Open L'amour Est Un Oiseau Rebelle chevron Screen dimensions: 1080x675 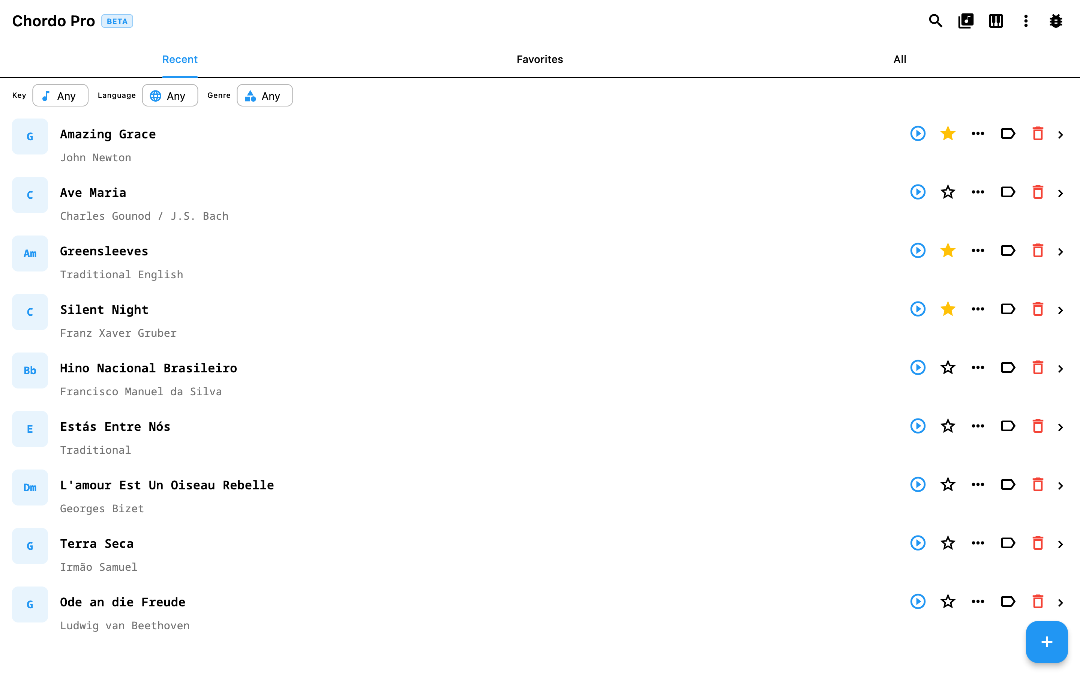[x=1060, y=485]
